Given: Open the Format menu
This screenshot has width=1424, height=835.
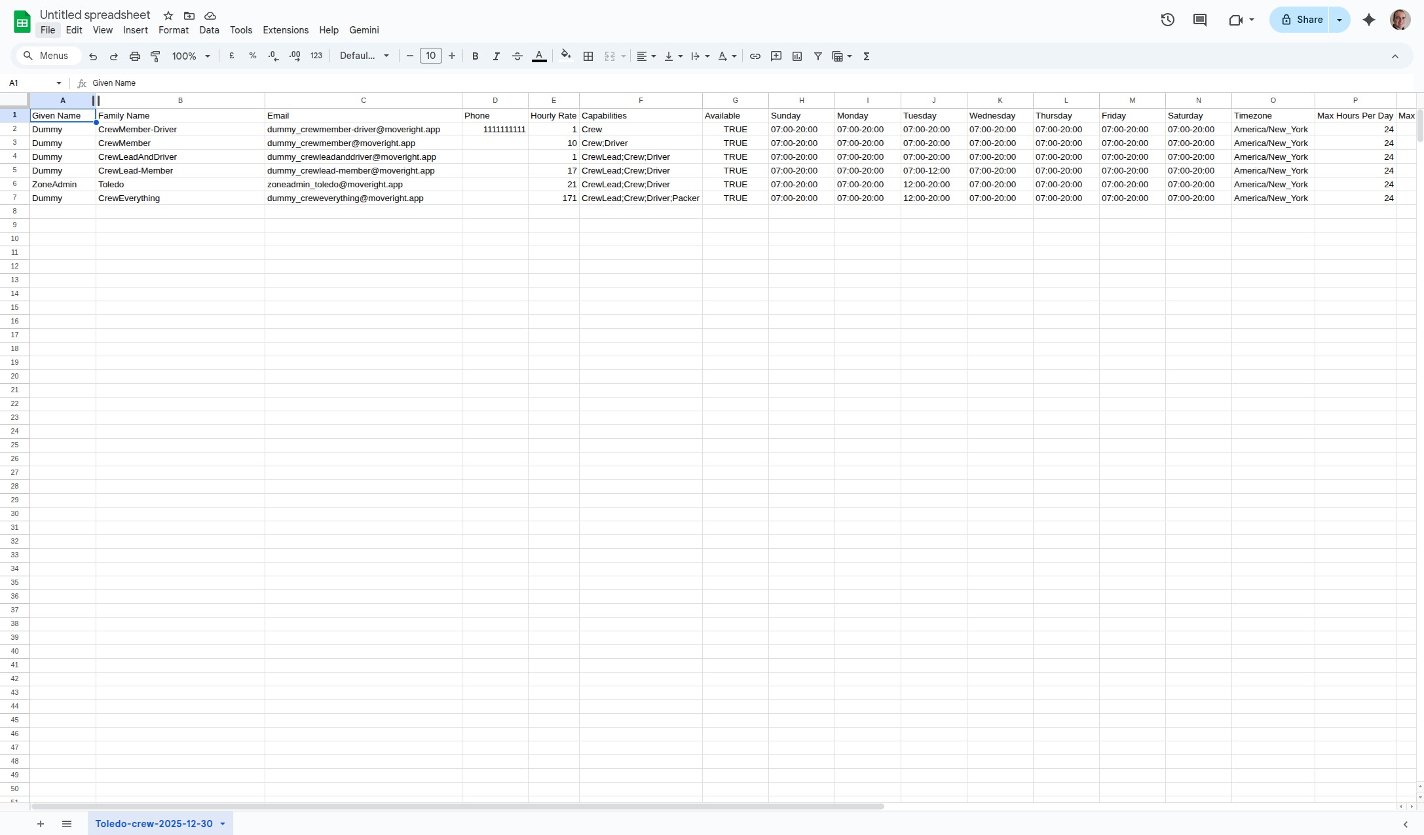Looking at the screenshot, I should point(174,30).
